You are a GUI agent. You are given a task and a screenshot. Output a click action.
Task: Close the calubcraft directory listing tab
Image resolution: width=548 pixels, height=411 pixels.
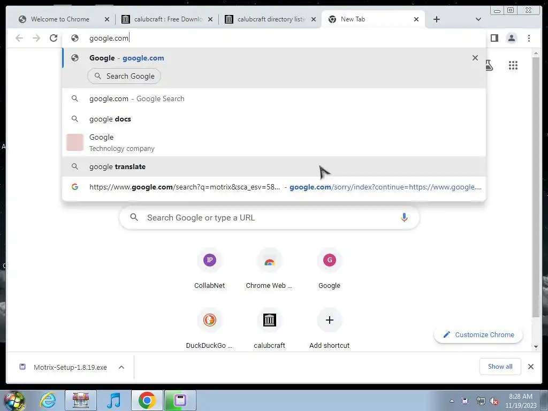pyautogui.click(x=314, y=19)
